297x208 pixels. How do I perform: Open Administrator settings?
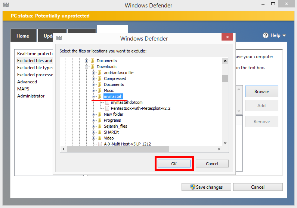tap(31, 96)
